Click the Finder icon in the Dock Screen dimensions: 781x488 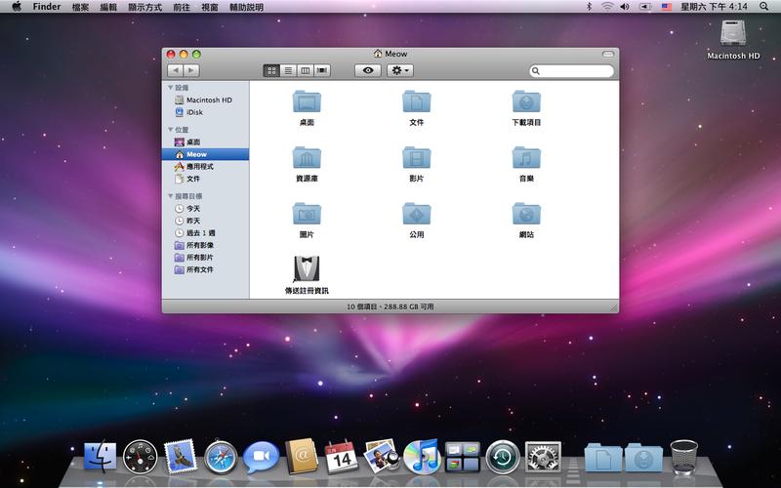101,457
